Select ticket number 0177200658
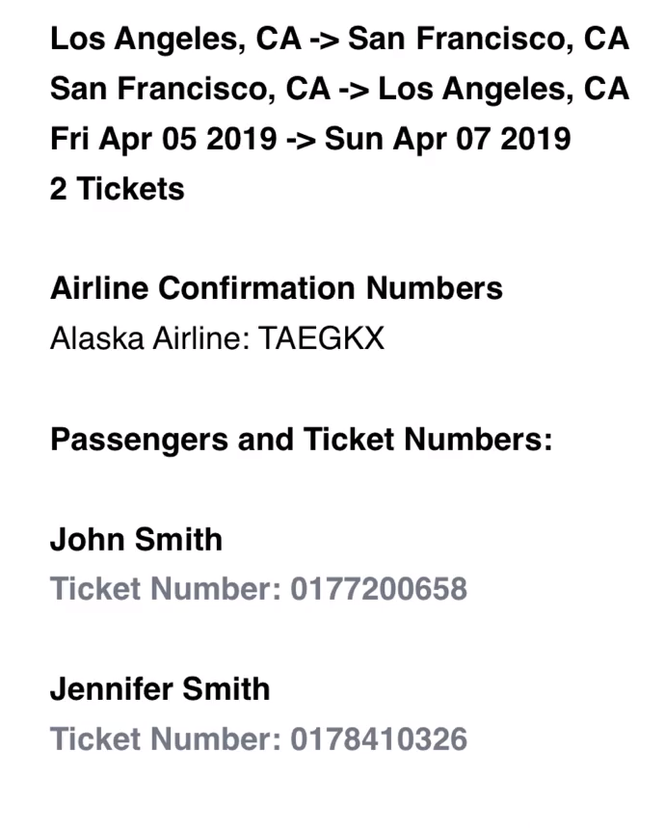Screen dimensions: 664x832 [x=378, y=588]
